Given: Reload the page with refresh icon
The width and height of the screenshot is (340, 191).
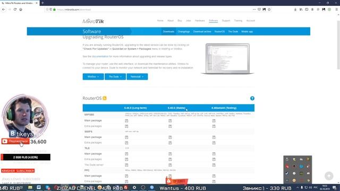Looking at the screenshot, I should click(15, 10).
